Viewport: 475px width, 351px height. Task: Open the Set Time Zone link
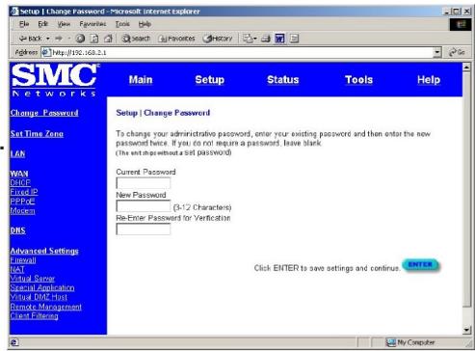pyautogui.click(x=37, y=134)
